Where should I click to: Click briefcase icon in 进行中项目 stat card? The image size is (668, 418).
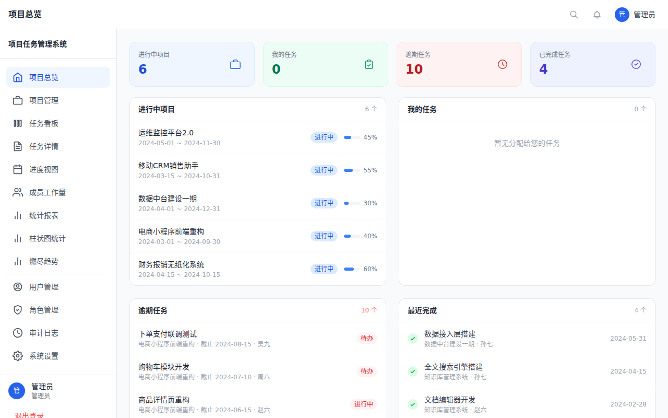235,64
